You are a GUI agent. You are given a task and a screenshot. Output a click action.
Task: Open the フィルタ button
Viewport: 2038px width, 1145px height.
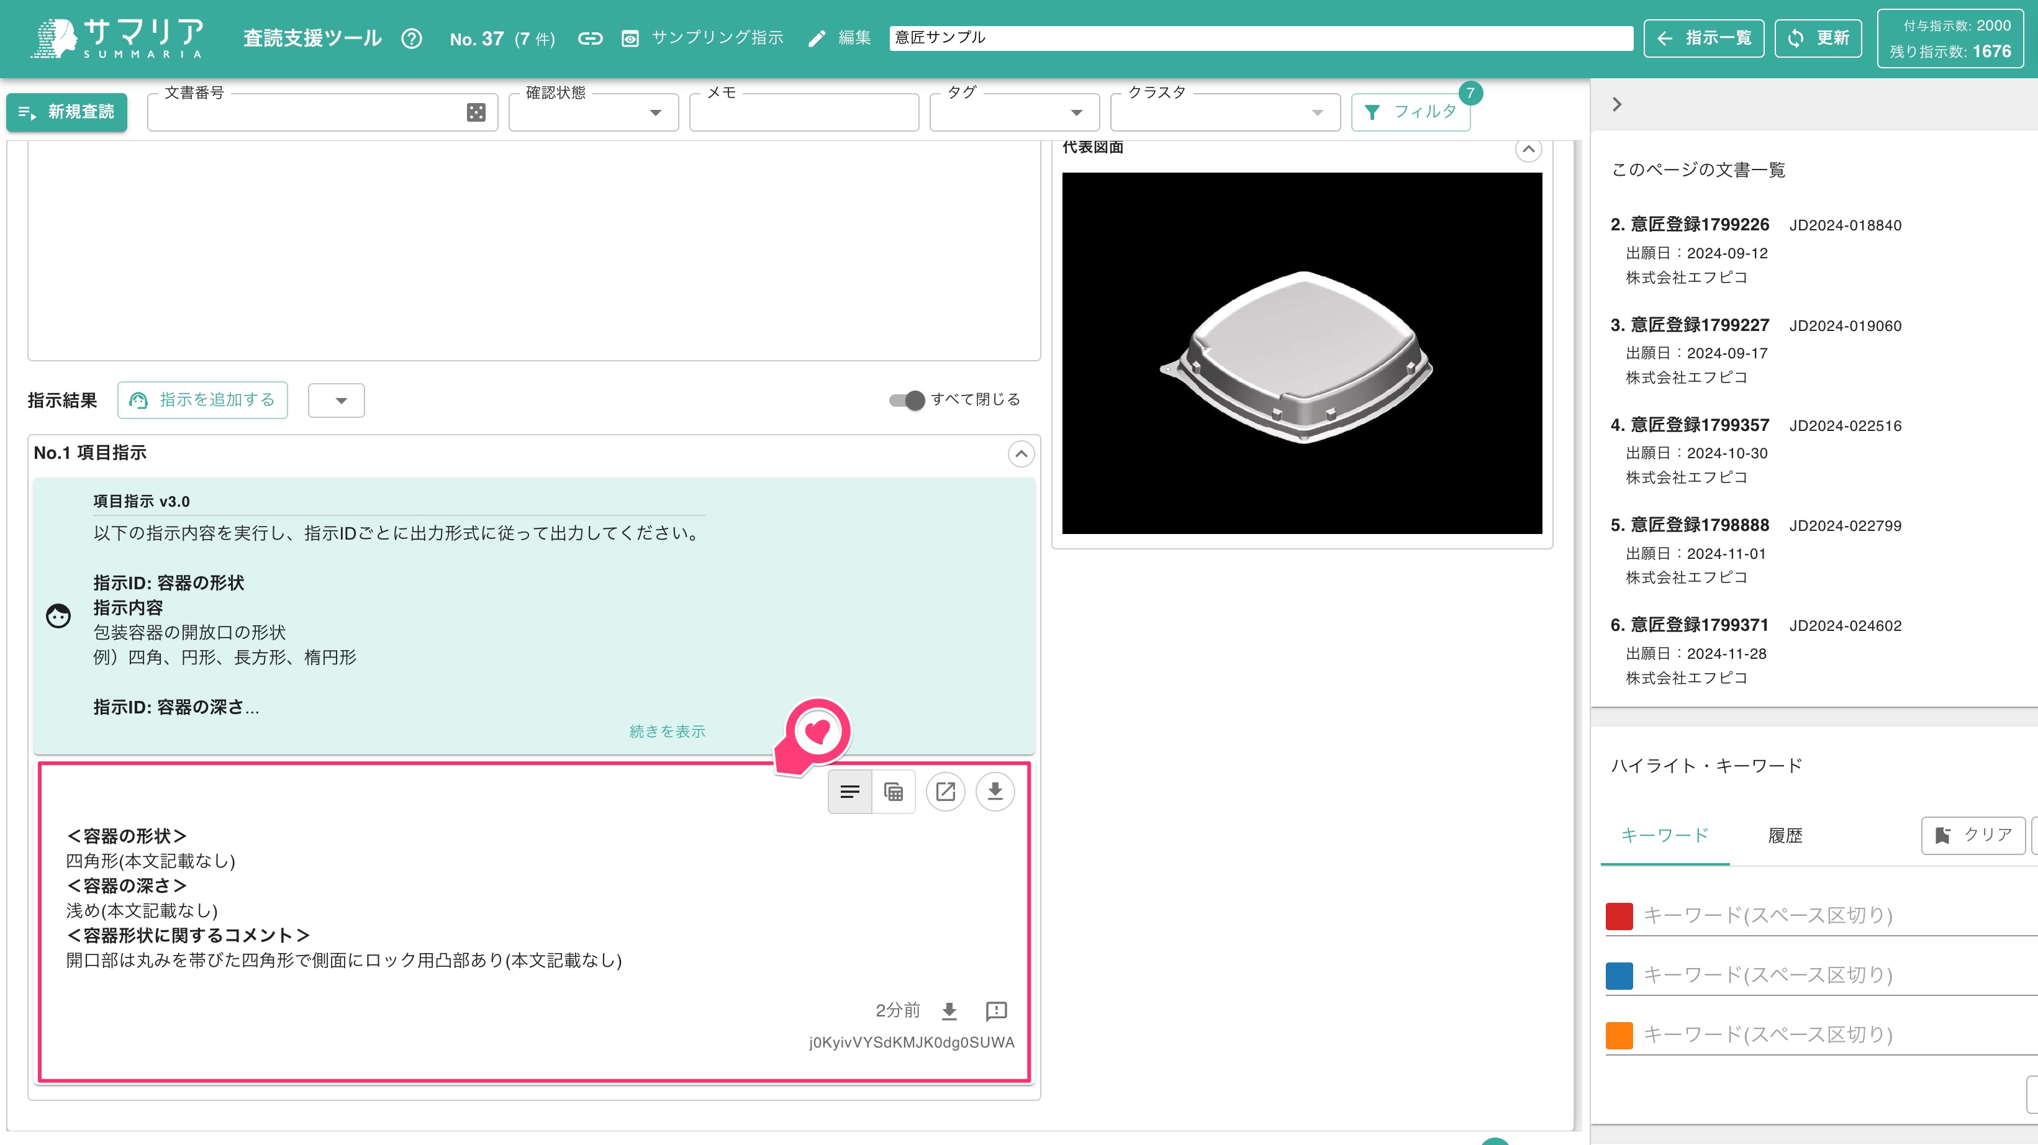(x=1411, y=112)
